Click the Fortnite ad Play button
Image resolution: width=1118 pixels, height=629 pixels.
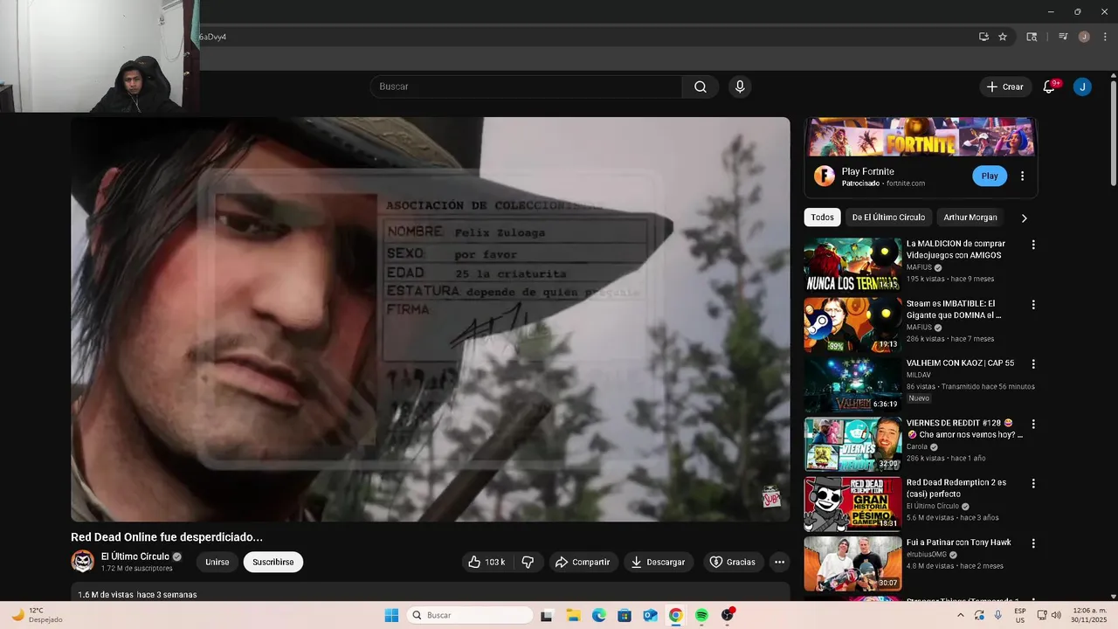(x=990, y=176)
